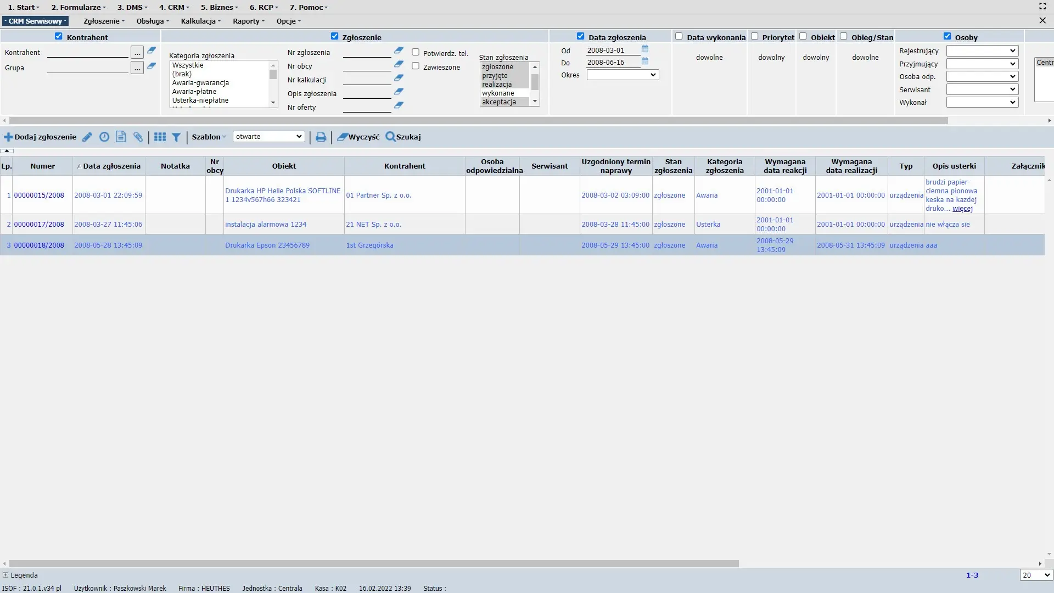Click the printer icon

tap(321, 137)
